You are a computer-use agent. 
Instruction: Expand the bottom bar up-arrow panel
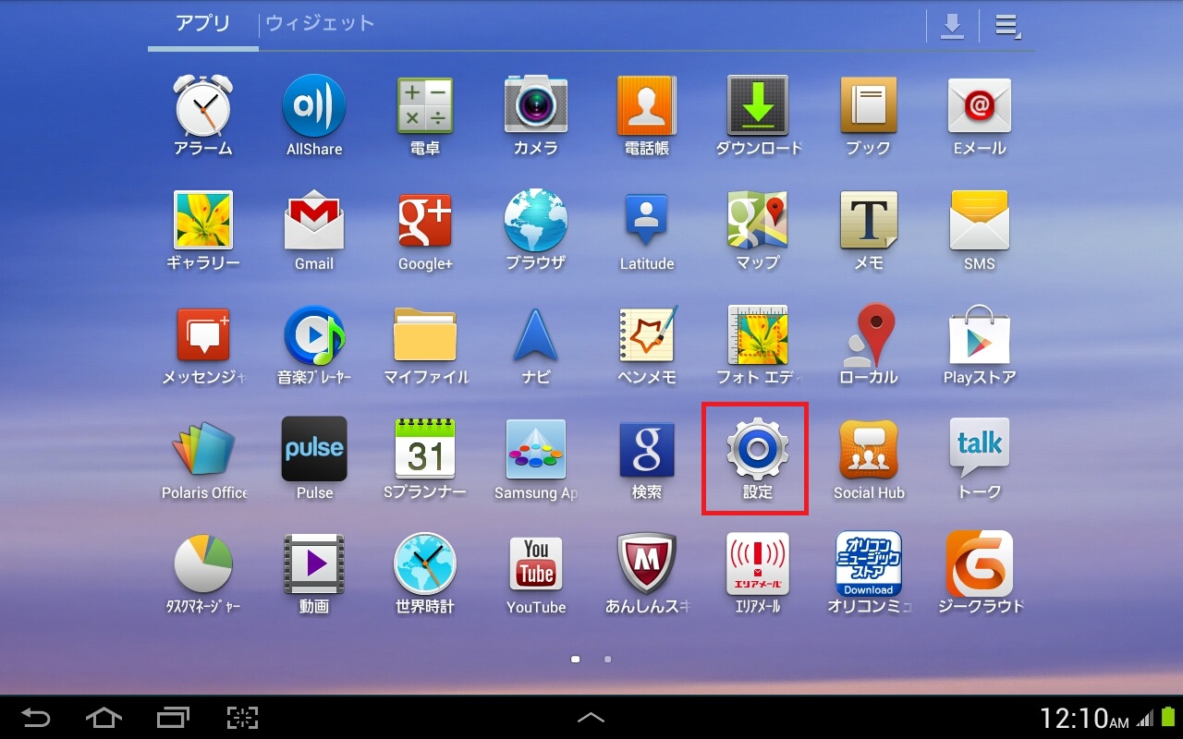(591, 718)
